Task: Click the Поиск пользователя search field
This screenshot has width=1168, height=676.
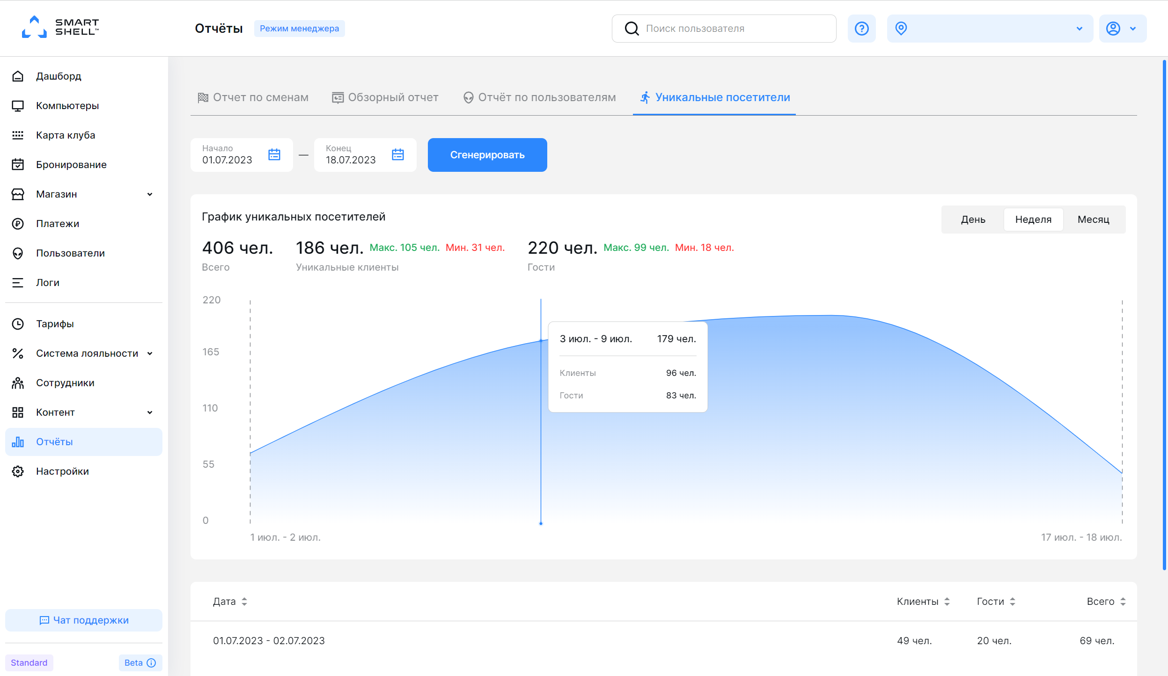Action: tap(724, 29)
